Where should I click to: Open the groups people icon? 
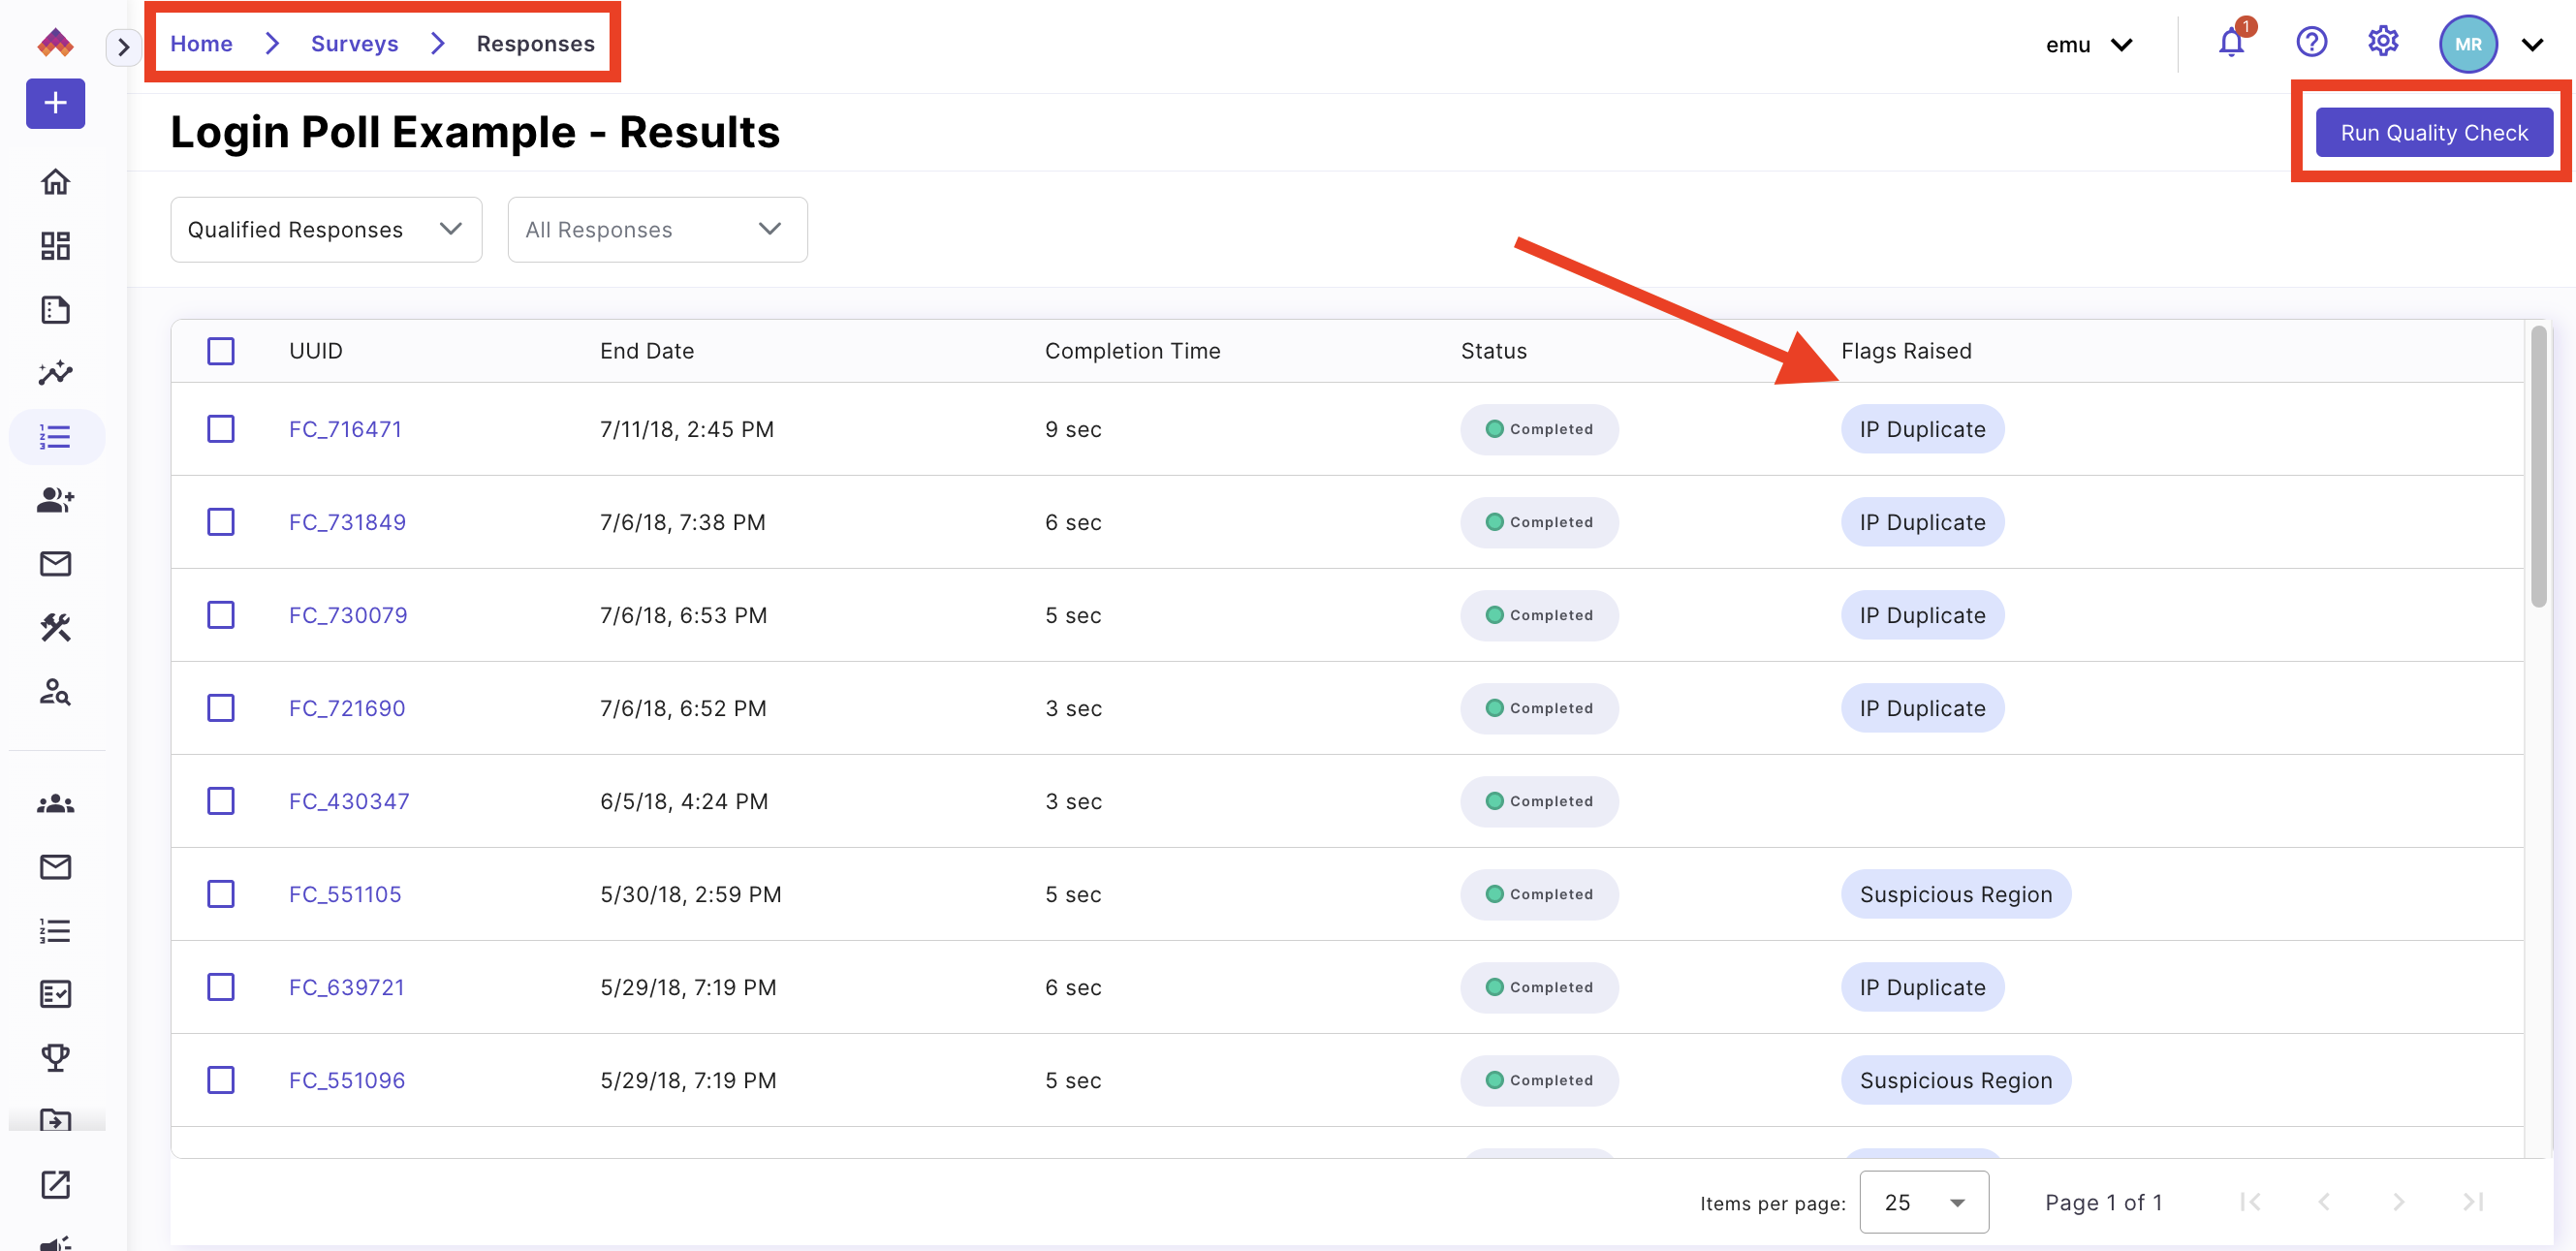click(55, 804)
